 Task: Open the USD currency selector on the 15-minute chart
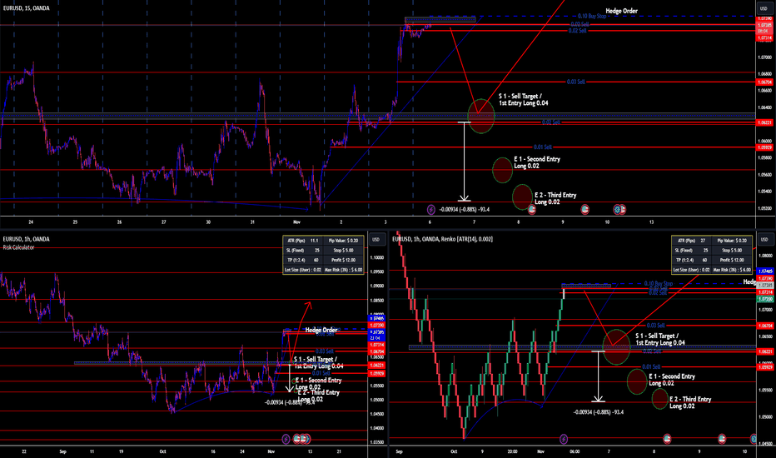tap(764, 8)
